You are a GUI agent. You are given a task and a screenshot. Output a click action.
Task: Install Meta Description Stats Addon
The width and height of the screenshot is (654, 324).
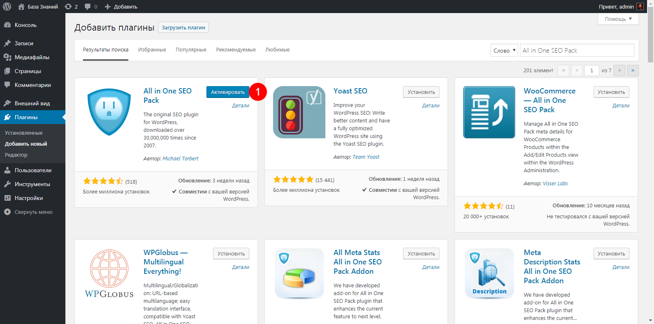point(611,253)
